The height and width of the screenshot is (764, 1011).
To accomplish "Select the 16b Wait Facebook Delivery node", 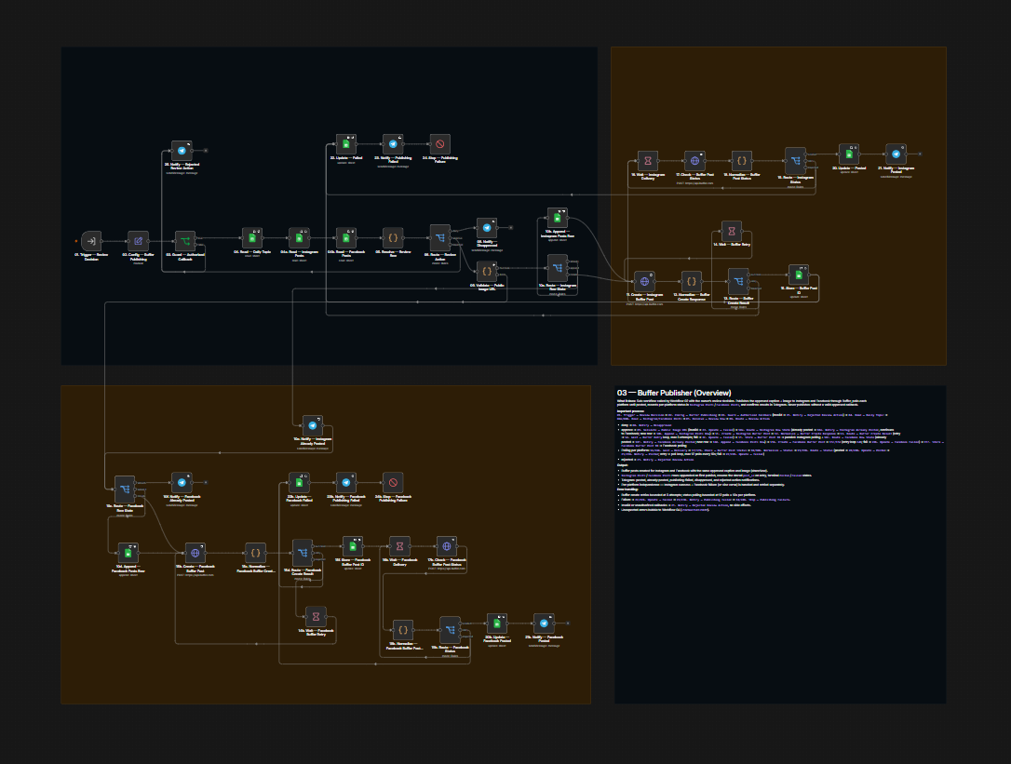I will [x=399, y=546].
